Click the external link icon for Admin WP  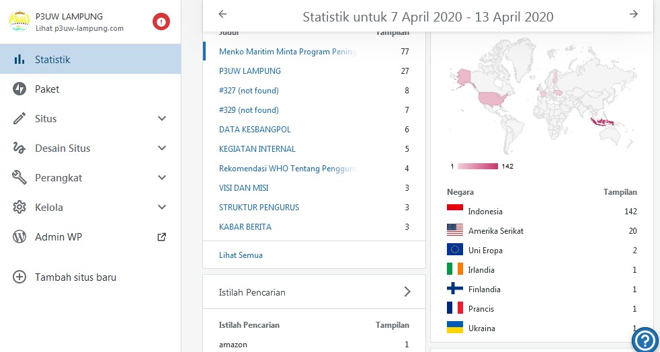[161, 236]
